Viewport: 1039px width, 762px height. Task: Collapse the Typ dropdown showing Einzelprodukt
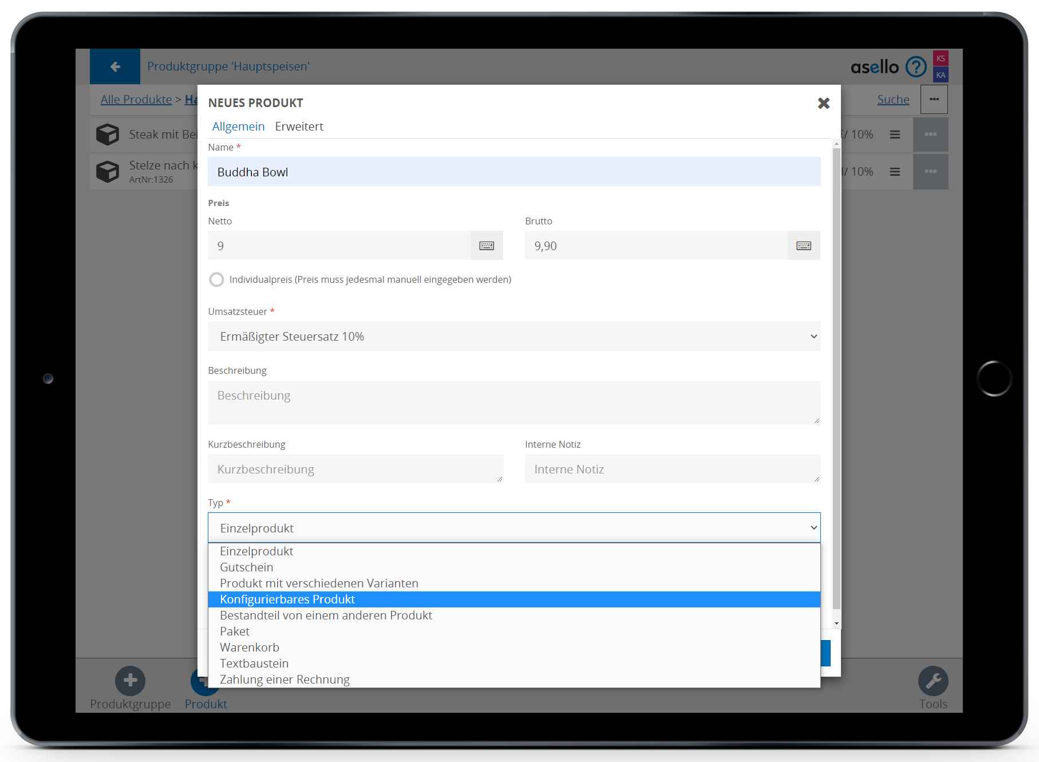513,528
